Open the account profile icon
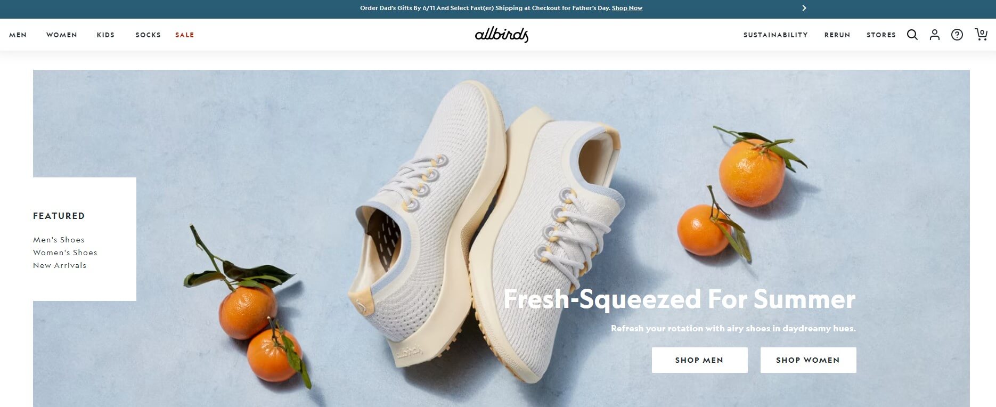Viewport: 996px width, 407px height. (x=935, y=35)
